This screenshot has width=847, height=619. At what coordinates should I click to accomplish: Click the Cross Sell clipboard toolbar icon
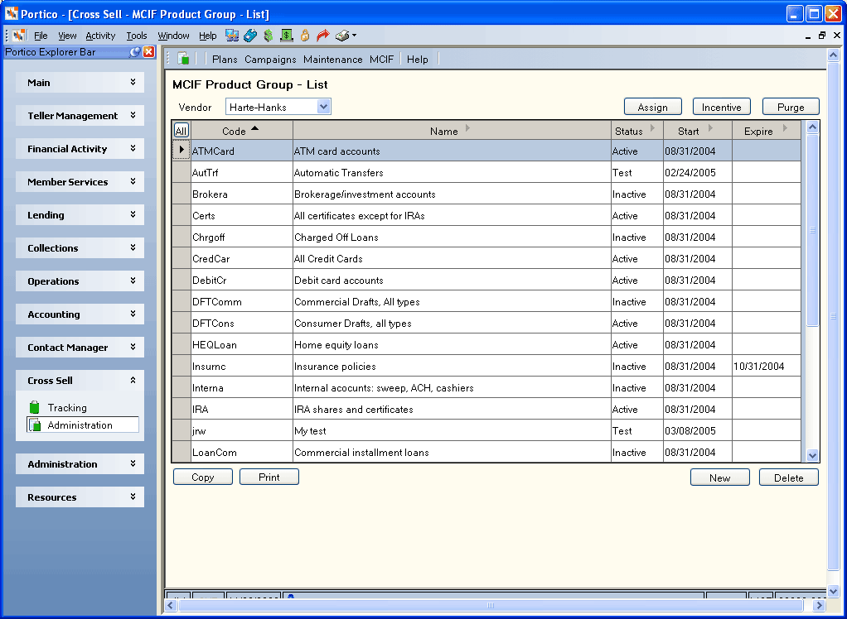[184, 59]
